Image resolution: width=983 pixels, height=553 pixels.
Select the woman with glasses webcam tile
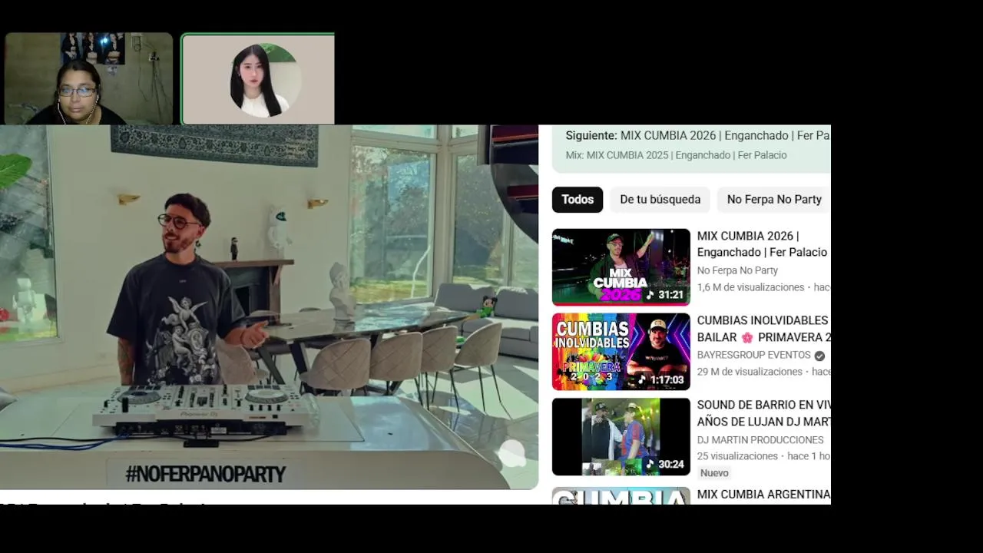[88, 78]
